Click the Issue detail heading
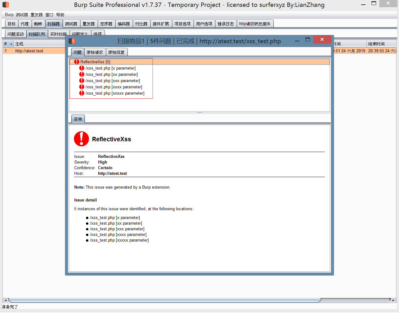The height and width of the screenshot is (313, 399). (x=85, y=200)
